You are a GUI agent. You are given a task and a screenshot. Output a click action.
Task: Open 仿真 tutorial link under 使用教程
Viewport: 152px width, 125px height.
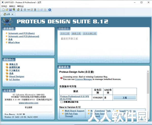click(10, 39)
